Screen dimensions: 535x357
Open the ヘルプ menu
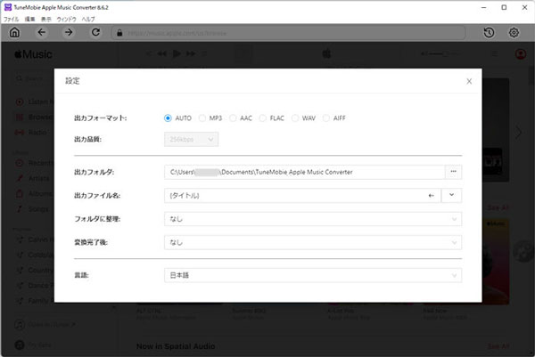pyautogui.click(x=88, y=19)
